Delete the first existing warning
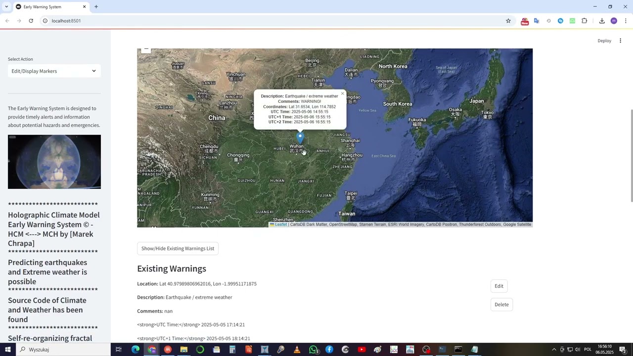 pos(501,305)
